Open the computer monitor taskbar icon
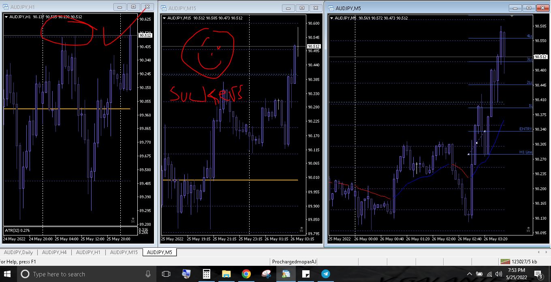The width and height of the screenshot is (551, 282). [x=186, y=274]
